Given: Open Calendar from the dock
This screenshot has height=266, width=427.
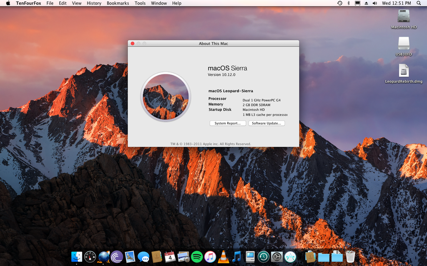Looking at the screenshot, I should (x=170, y=257).
